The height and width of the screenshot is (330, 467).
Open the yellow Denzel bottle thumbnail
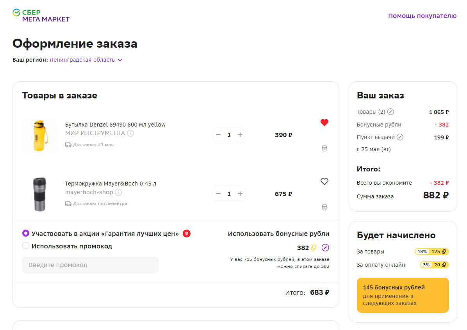point(39,135)
